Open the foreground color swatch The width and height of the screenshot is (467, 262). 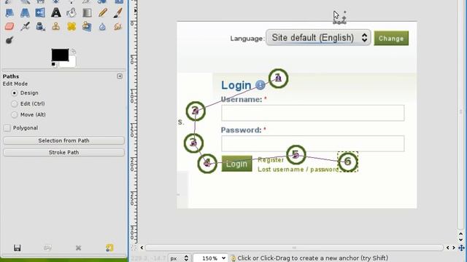point(60,55)
